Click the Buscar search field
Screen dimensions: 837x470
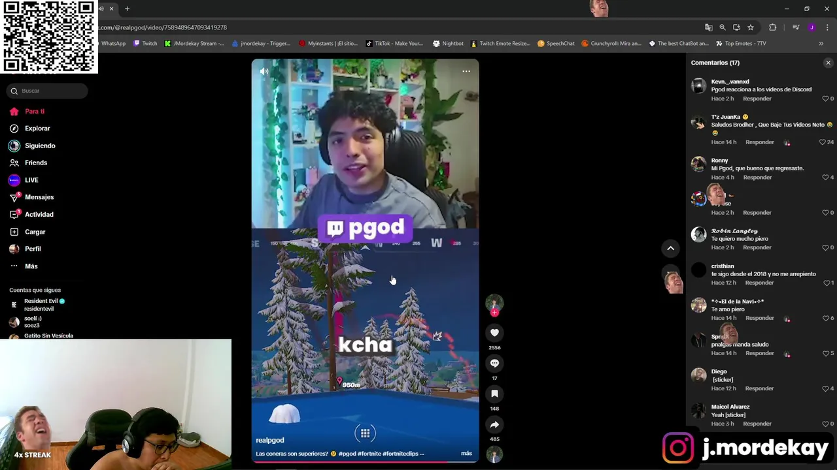pos(47,91)
